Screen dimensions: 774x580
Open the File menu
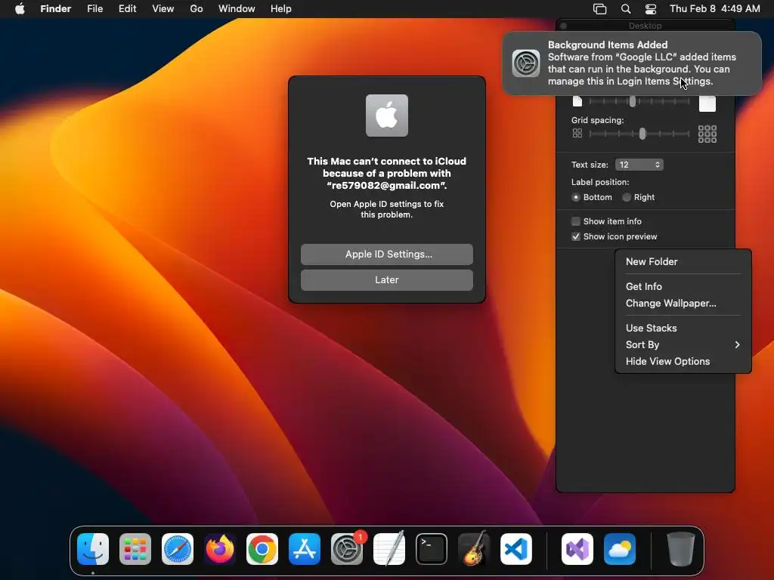tap(94, 9)
